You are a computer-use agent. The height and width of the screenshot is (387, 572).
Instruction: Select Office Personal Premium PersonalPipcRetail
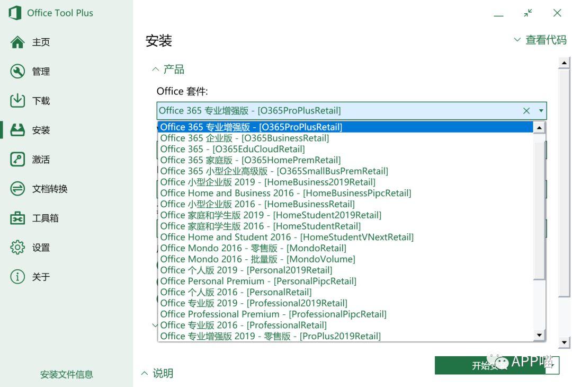(x=346, y=281)
